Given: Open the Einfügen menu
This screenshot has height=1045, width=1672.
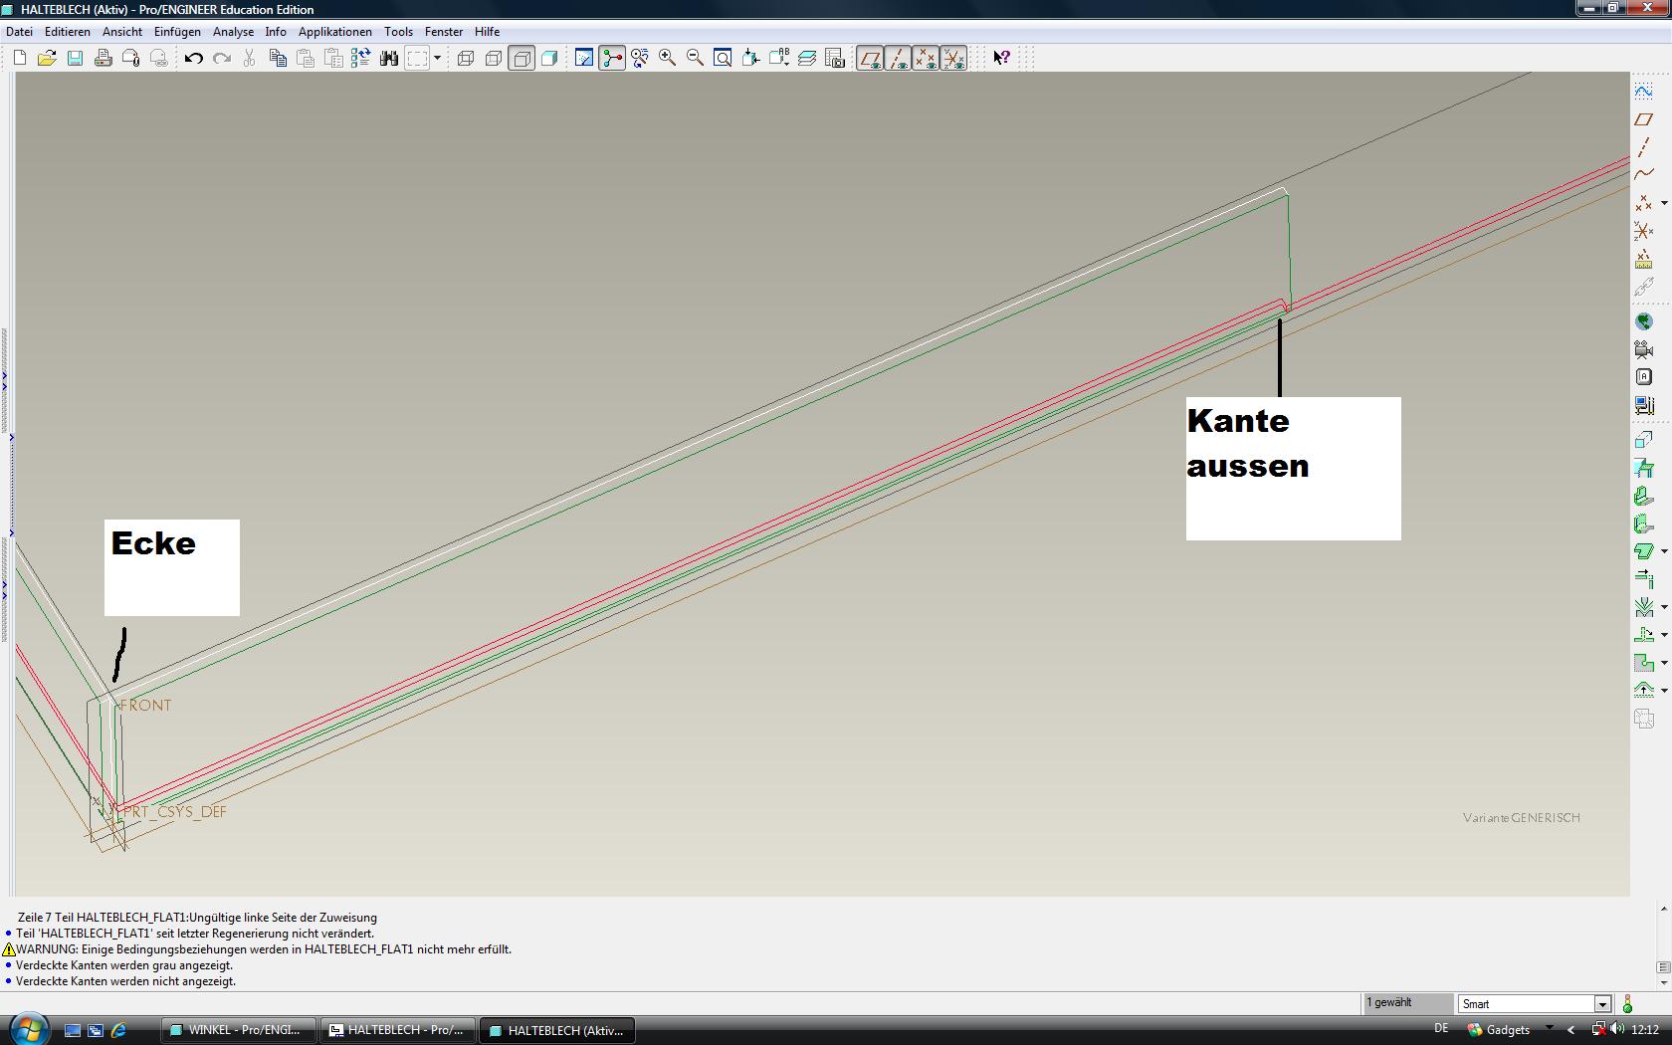Looking at the screenshot, I should [177, 32].
